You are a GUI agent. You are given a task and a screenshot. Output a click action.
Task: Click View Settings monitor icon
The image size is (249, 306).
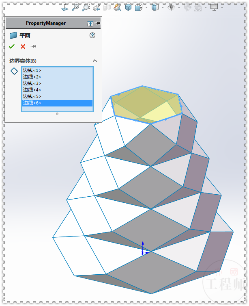214,7
